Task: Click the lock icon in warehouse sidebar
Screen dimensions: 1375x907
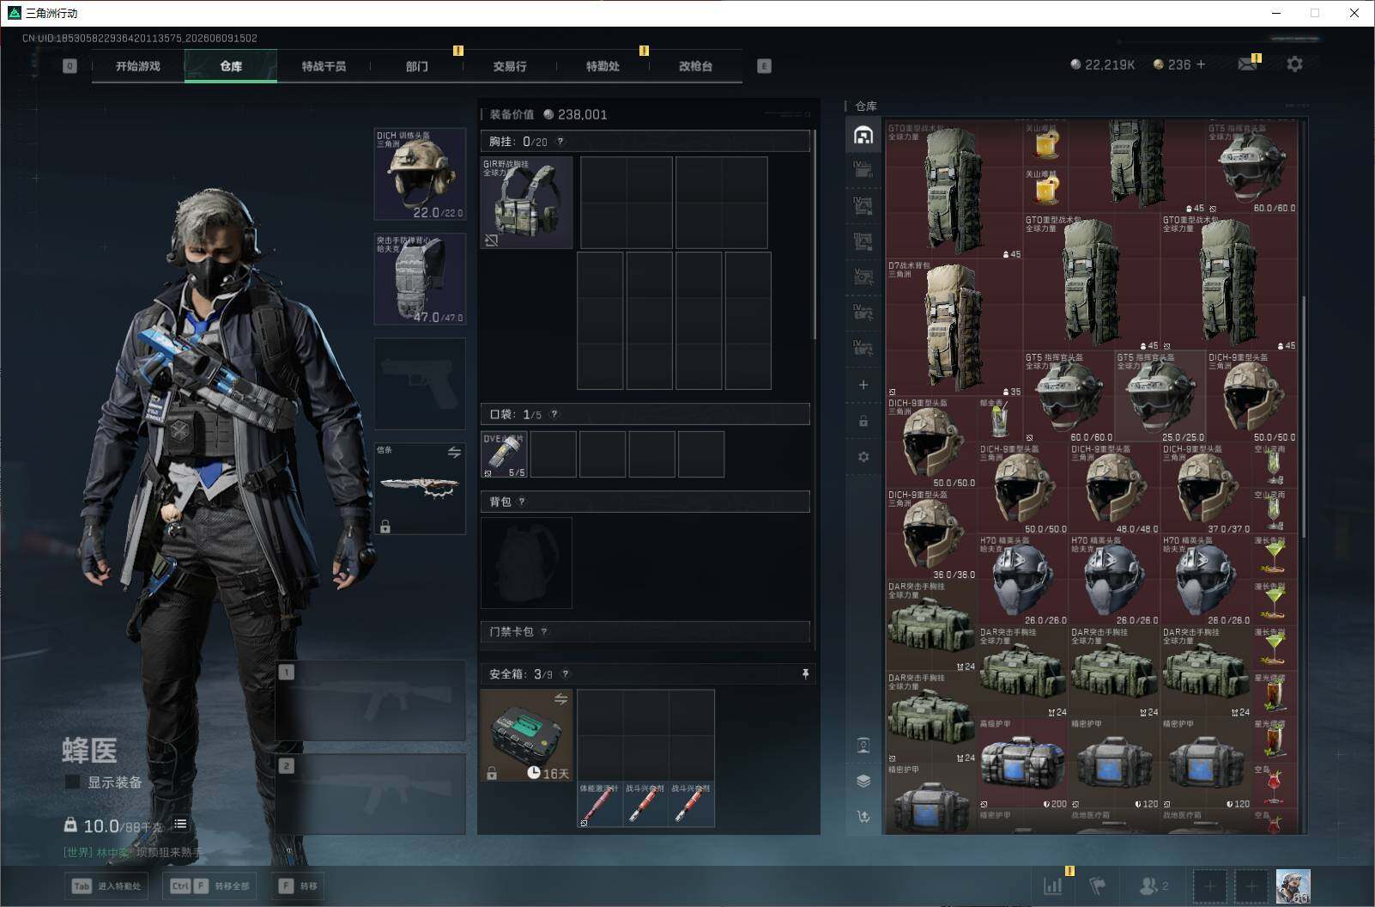Action: [863, 421]
